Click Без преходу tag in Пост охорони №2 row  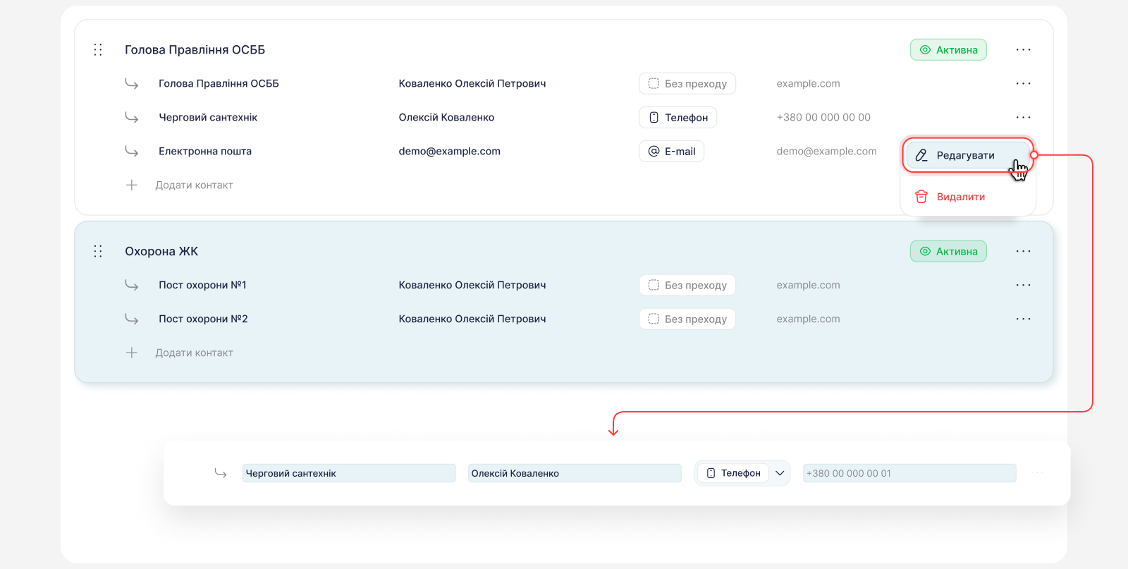pos(687,319)
